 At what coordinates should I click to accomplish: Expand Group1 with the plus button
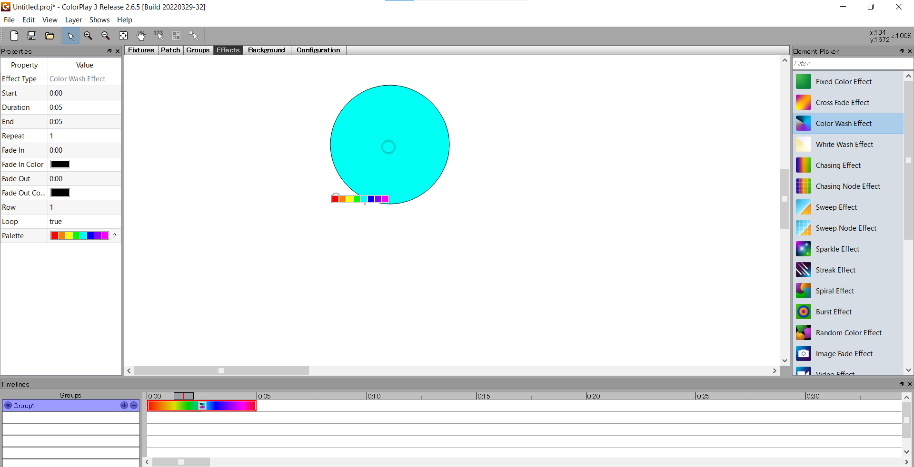click(124, 406)
